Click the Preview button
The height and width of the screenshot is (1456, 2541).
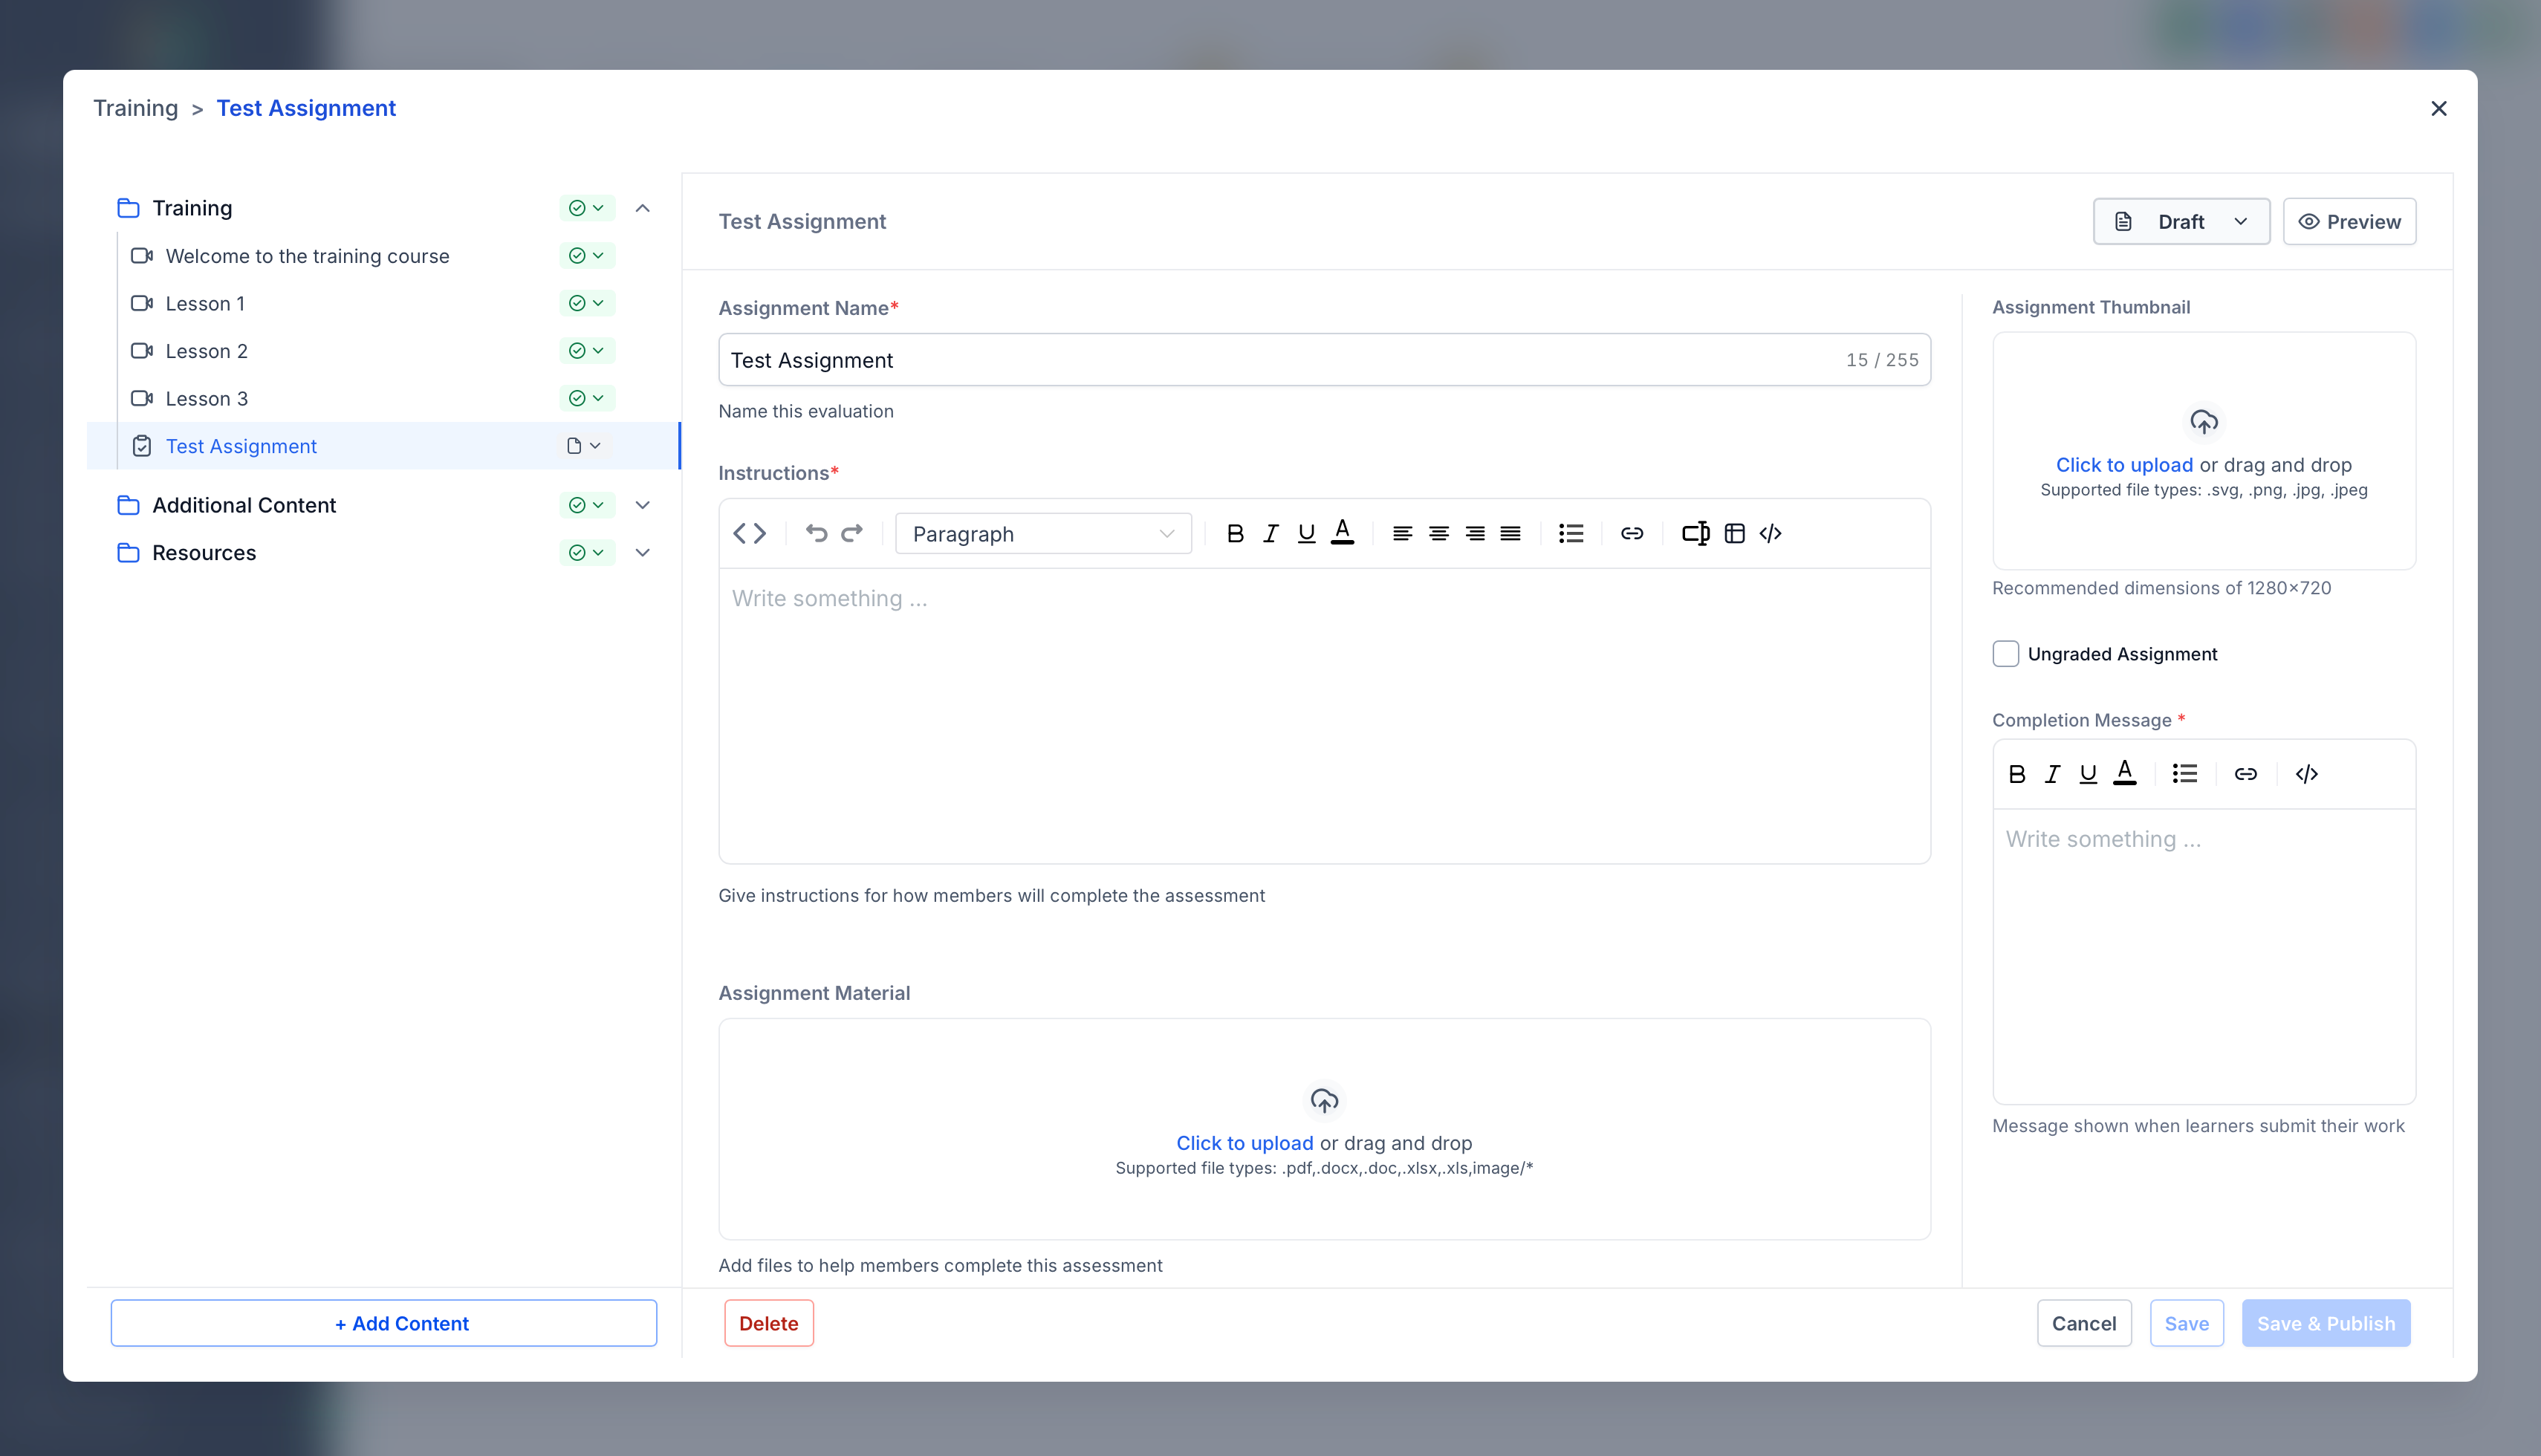(2349, 222)
